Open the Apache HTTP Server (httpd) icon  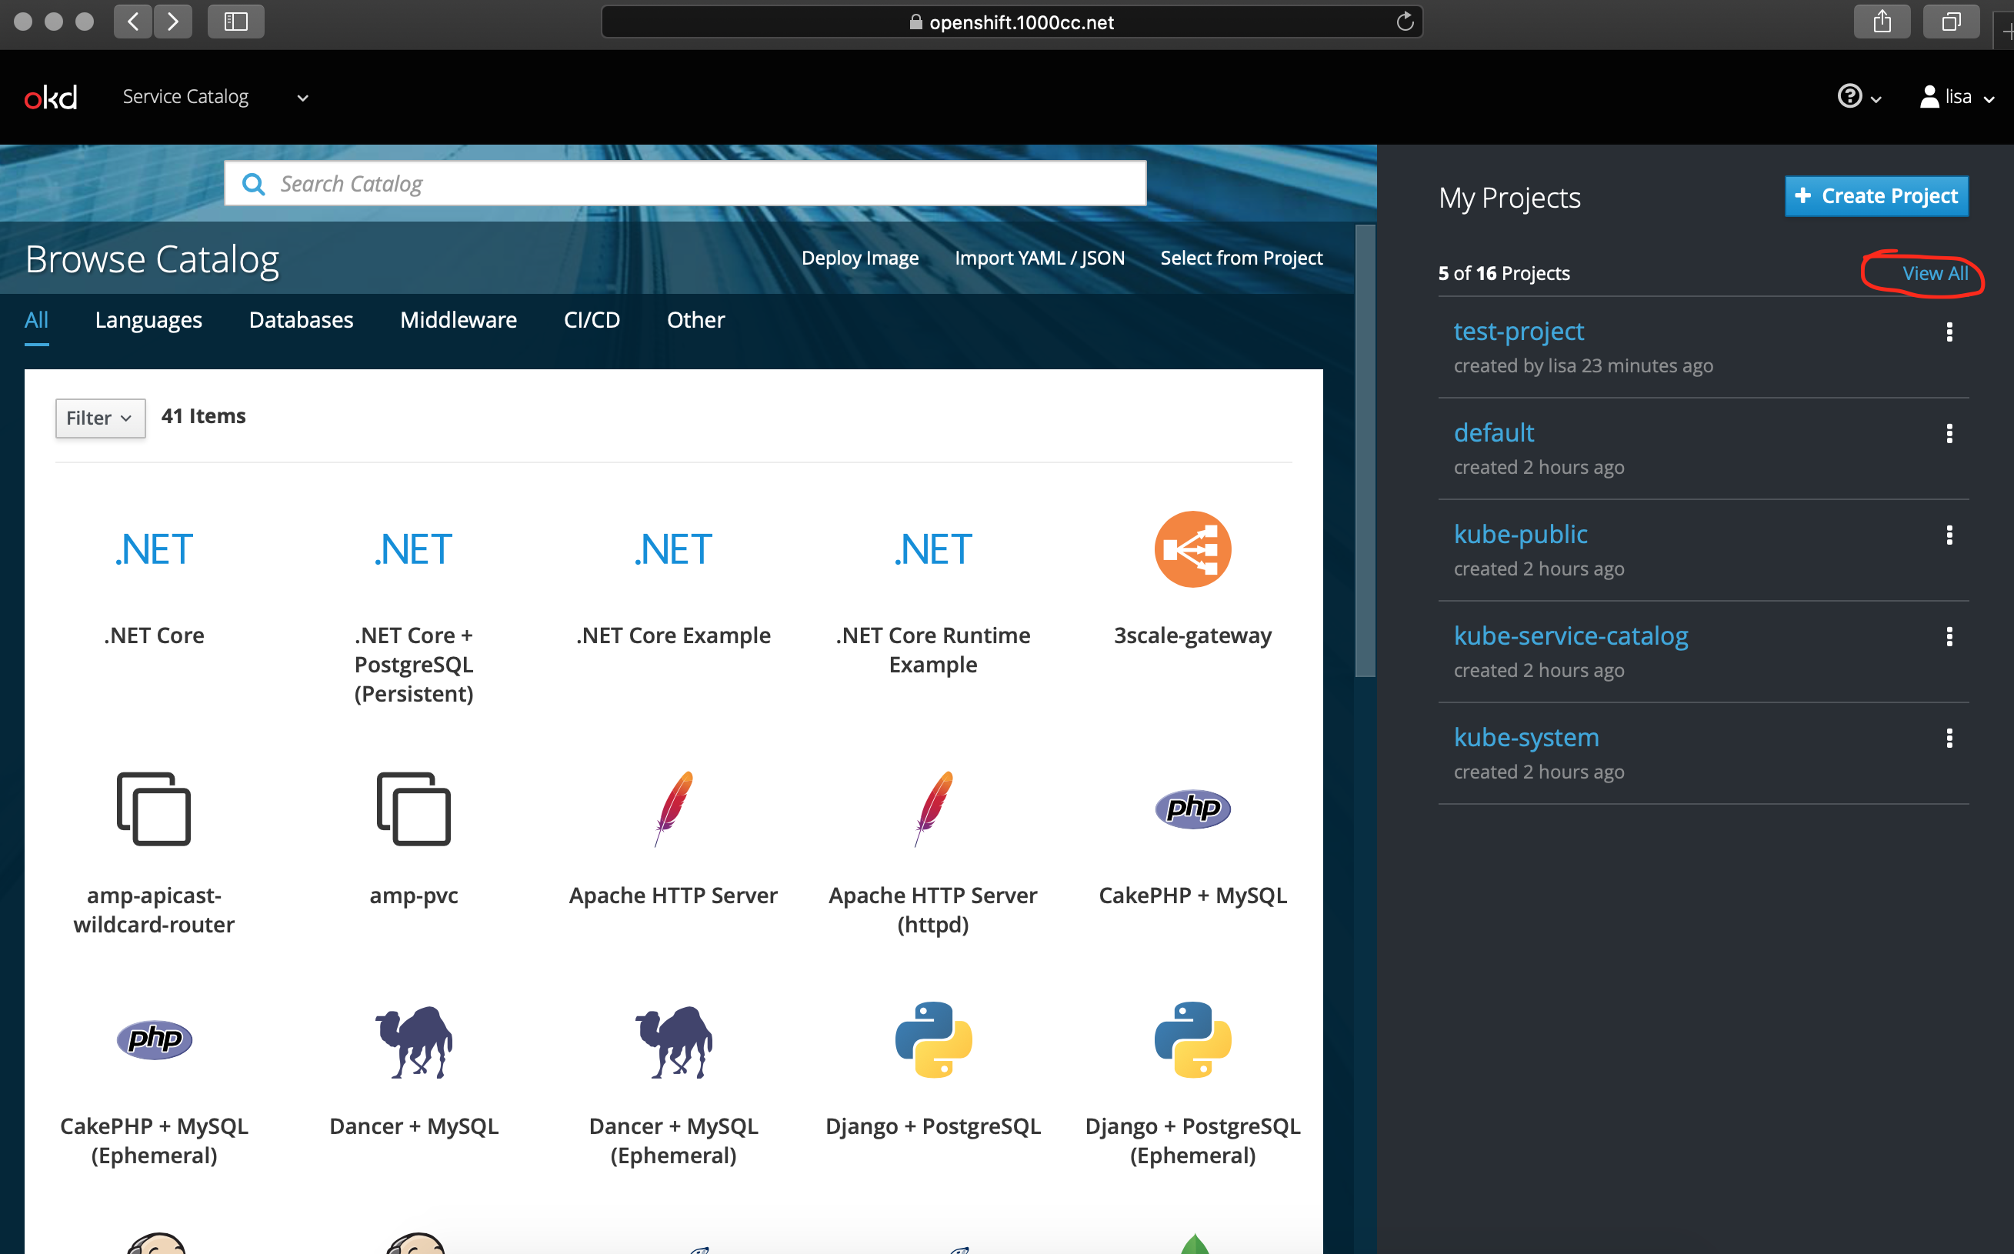[x=933, y=809]
